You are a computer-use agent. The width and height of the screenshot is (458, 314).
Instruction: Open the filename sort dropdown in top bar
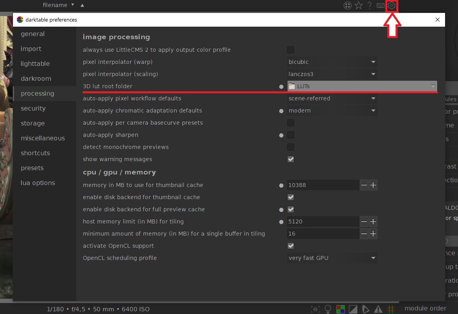point(58,5)
